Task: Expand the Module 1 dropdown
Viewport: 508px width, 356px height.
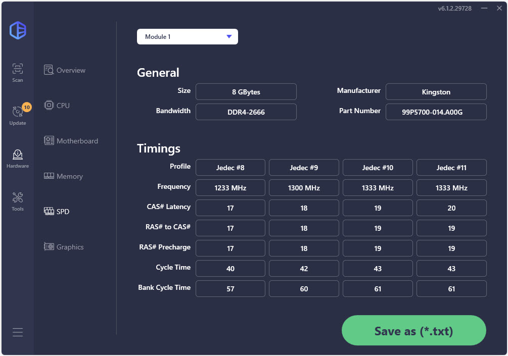Action: pyautogui.click(x=188, y=37)
